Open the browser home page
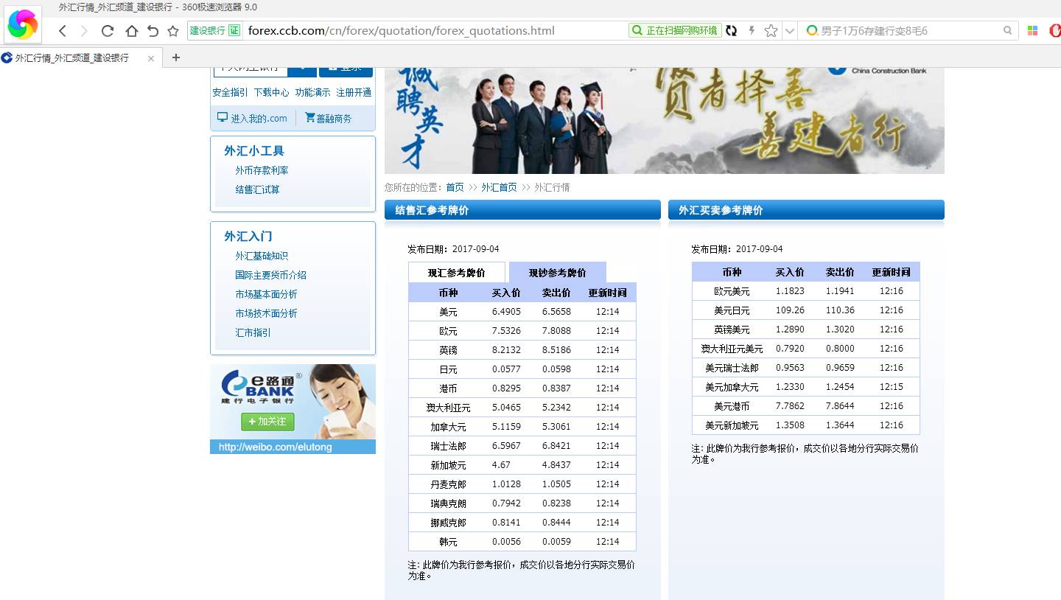Image resolution: width=1061 pixels, height=600 pixels. (131, 31)
